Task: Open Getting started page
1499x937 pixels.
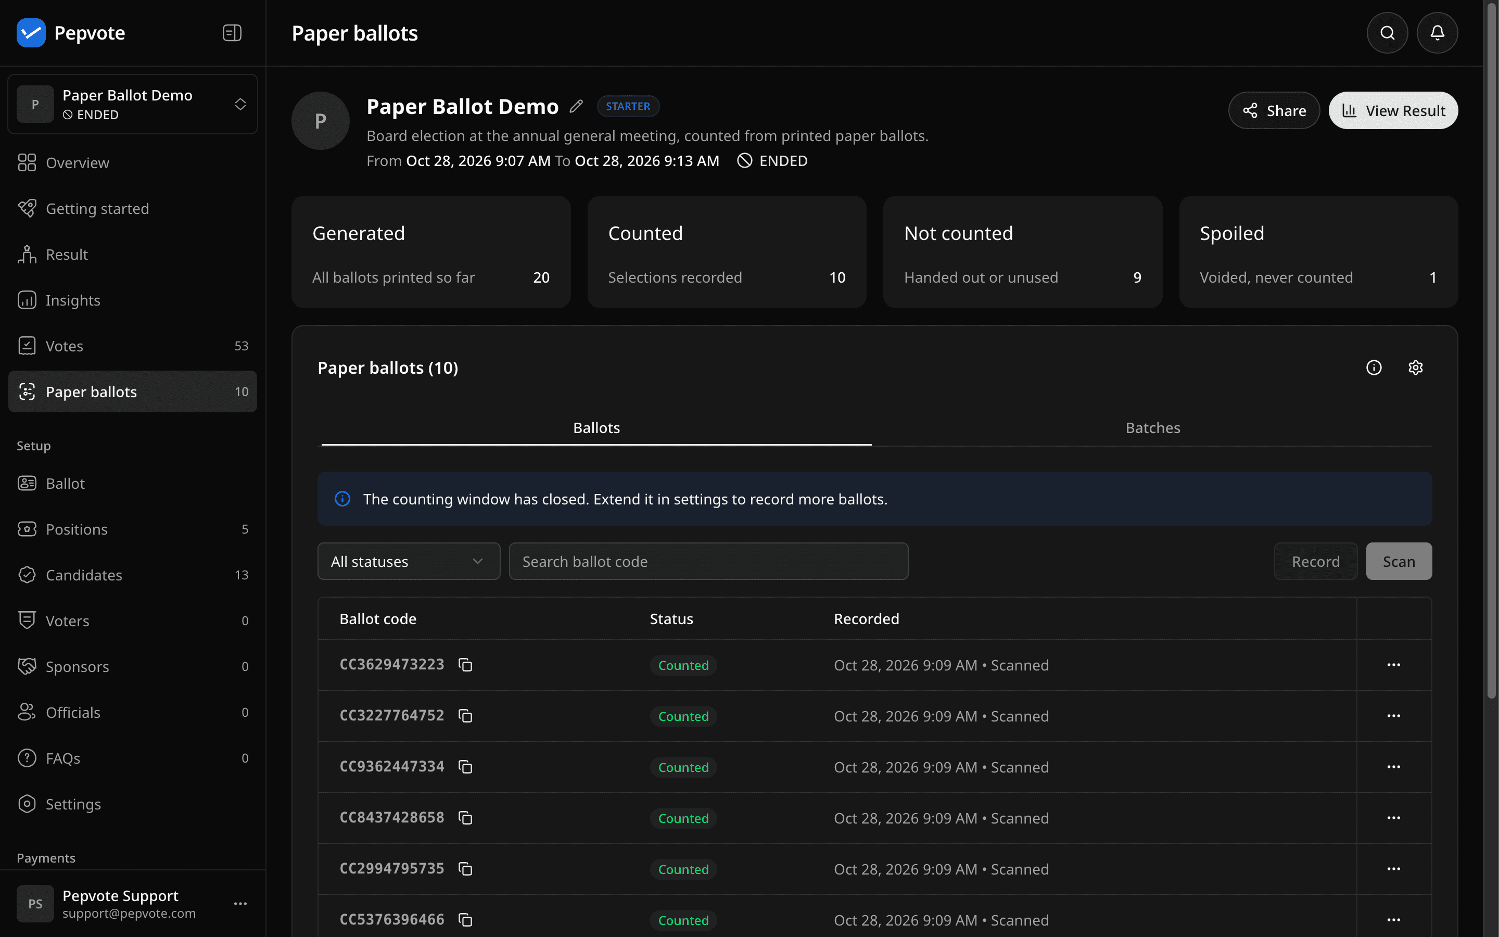Action: tap(133, 208)
